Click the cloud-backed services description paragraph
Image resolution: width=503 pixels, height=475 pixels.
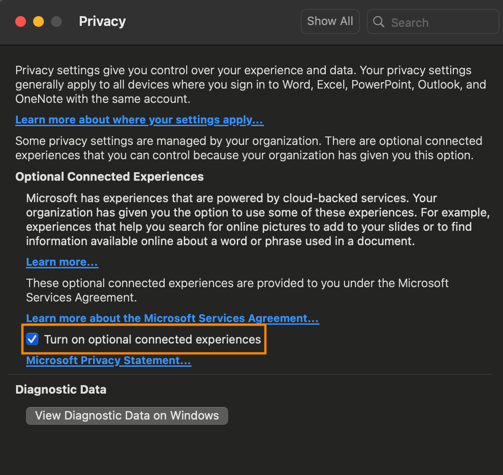click(x=257, y=219)
